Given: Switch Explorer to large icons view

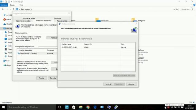Looking at the screenshot, I should (194, 103).
